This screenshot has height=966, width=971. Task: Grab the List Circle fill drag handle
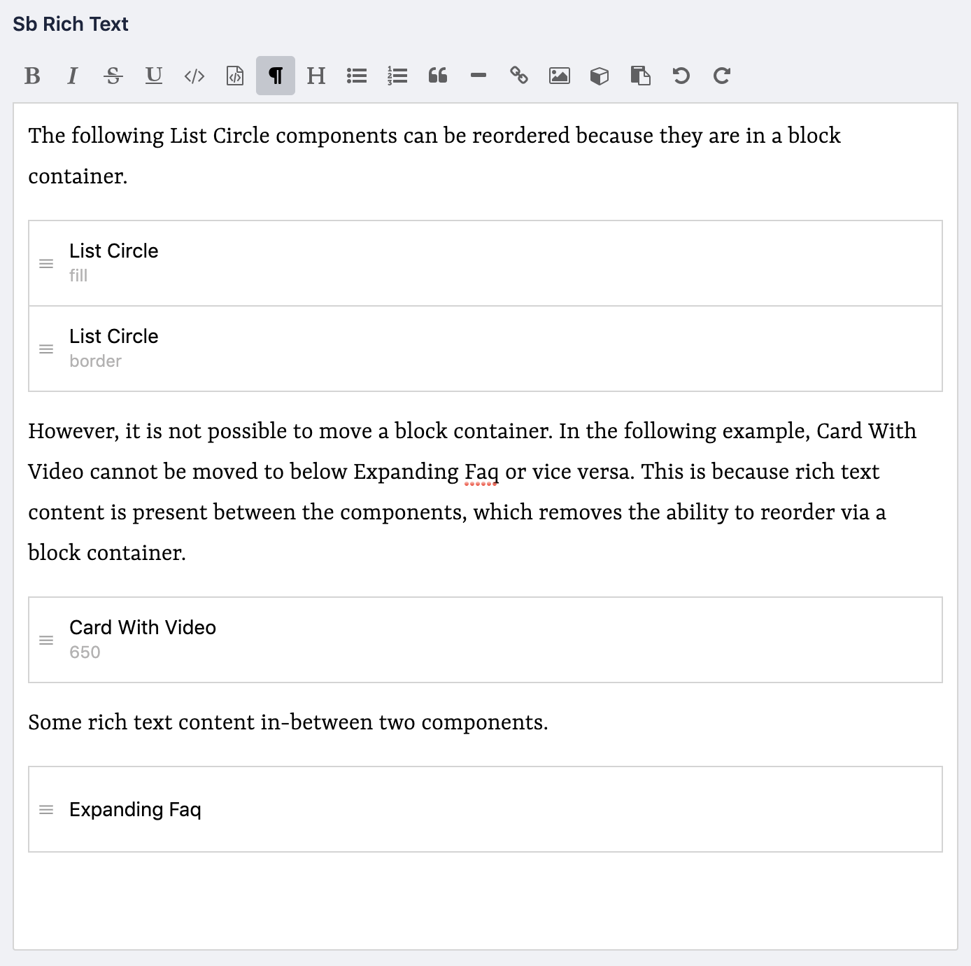pos(45,263)
